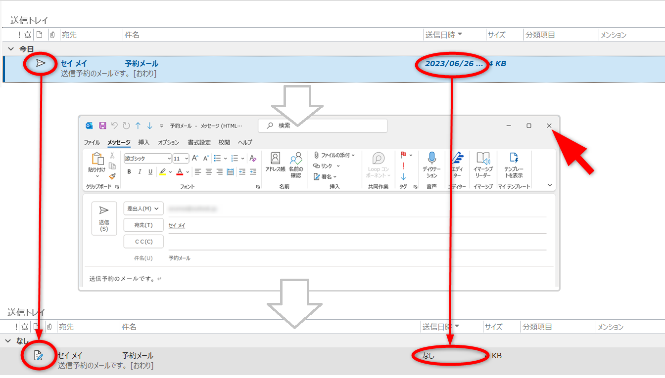The image size is (665, 378).
Task: Click the C C(C) button
Action: pyautogui.click(x=143, y=242)
